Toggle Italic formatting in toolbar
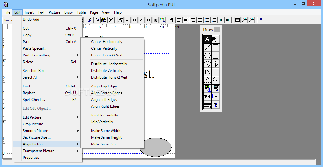 pyautogui.click(x=141, y=20)
